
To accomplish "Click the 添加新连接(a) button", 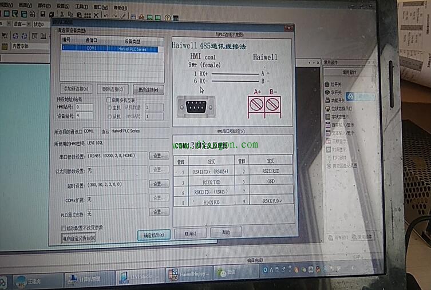I will click(76, 89).
